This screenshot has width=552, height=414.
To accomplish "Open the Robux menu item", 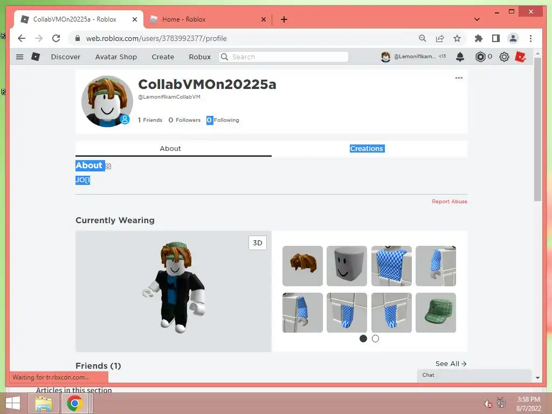I will 199,57.
